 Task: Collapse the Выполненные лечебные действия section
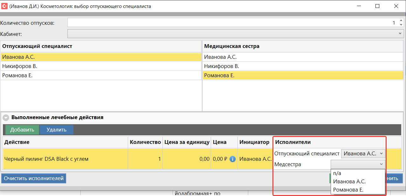click(x=6, y=118)
